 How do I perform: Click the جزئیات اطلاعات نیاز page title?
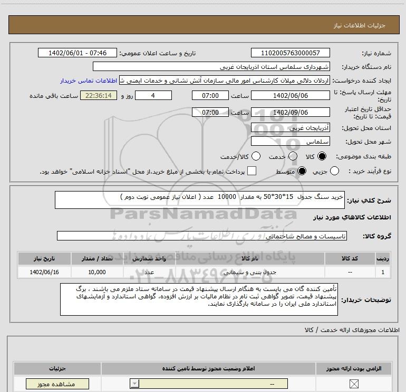click(360, 25)
